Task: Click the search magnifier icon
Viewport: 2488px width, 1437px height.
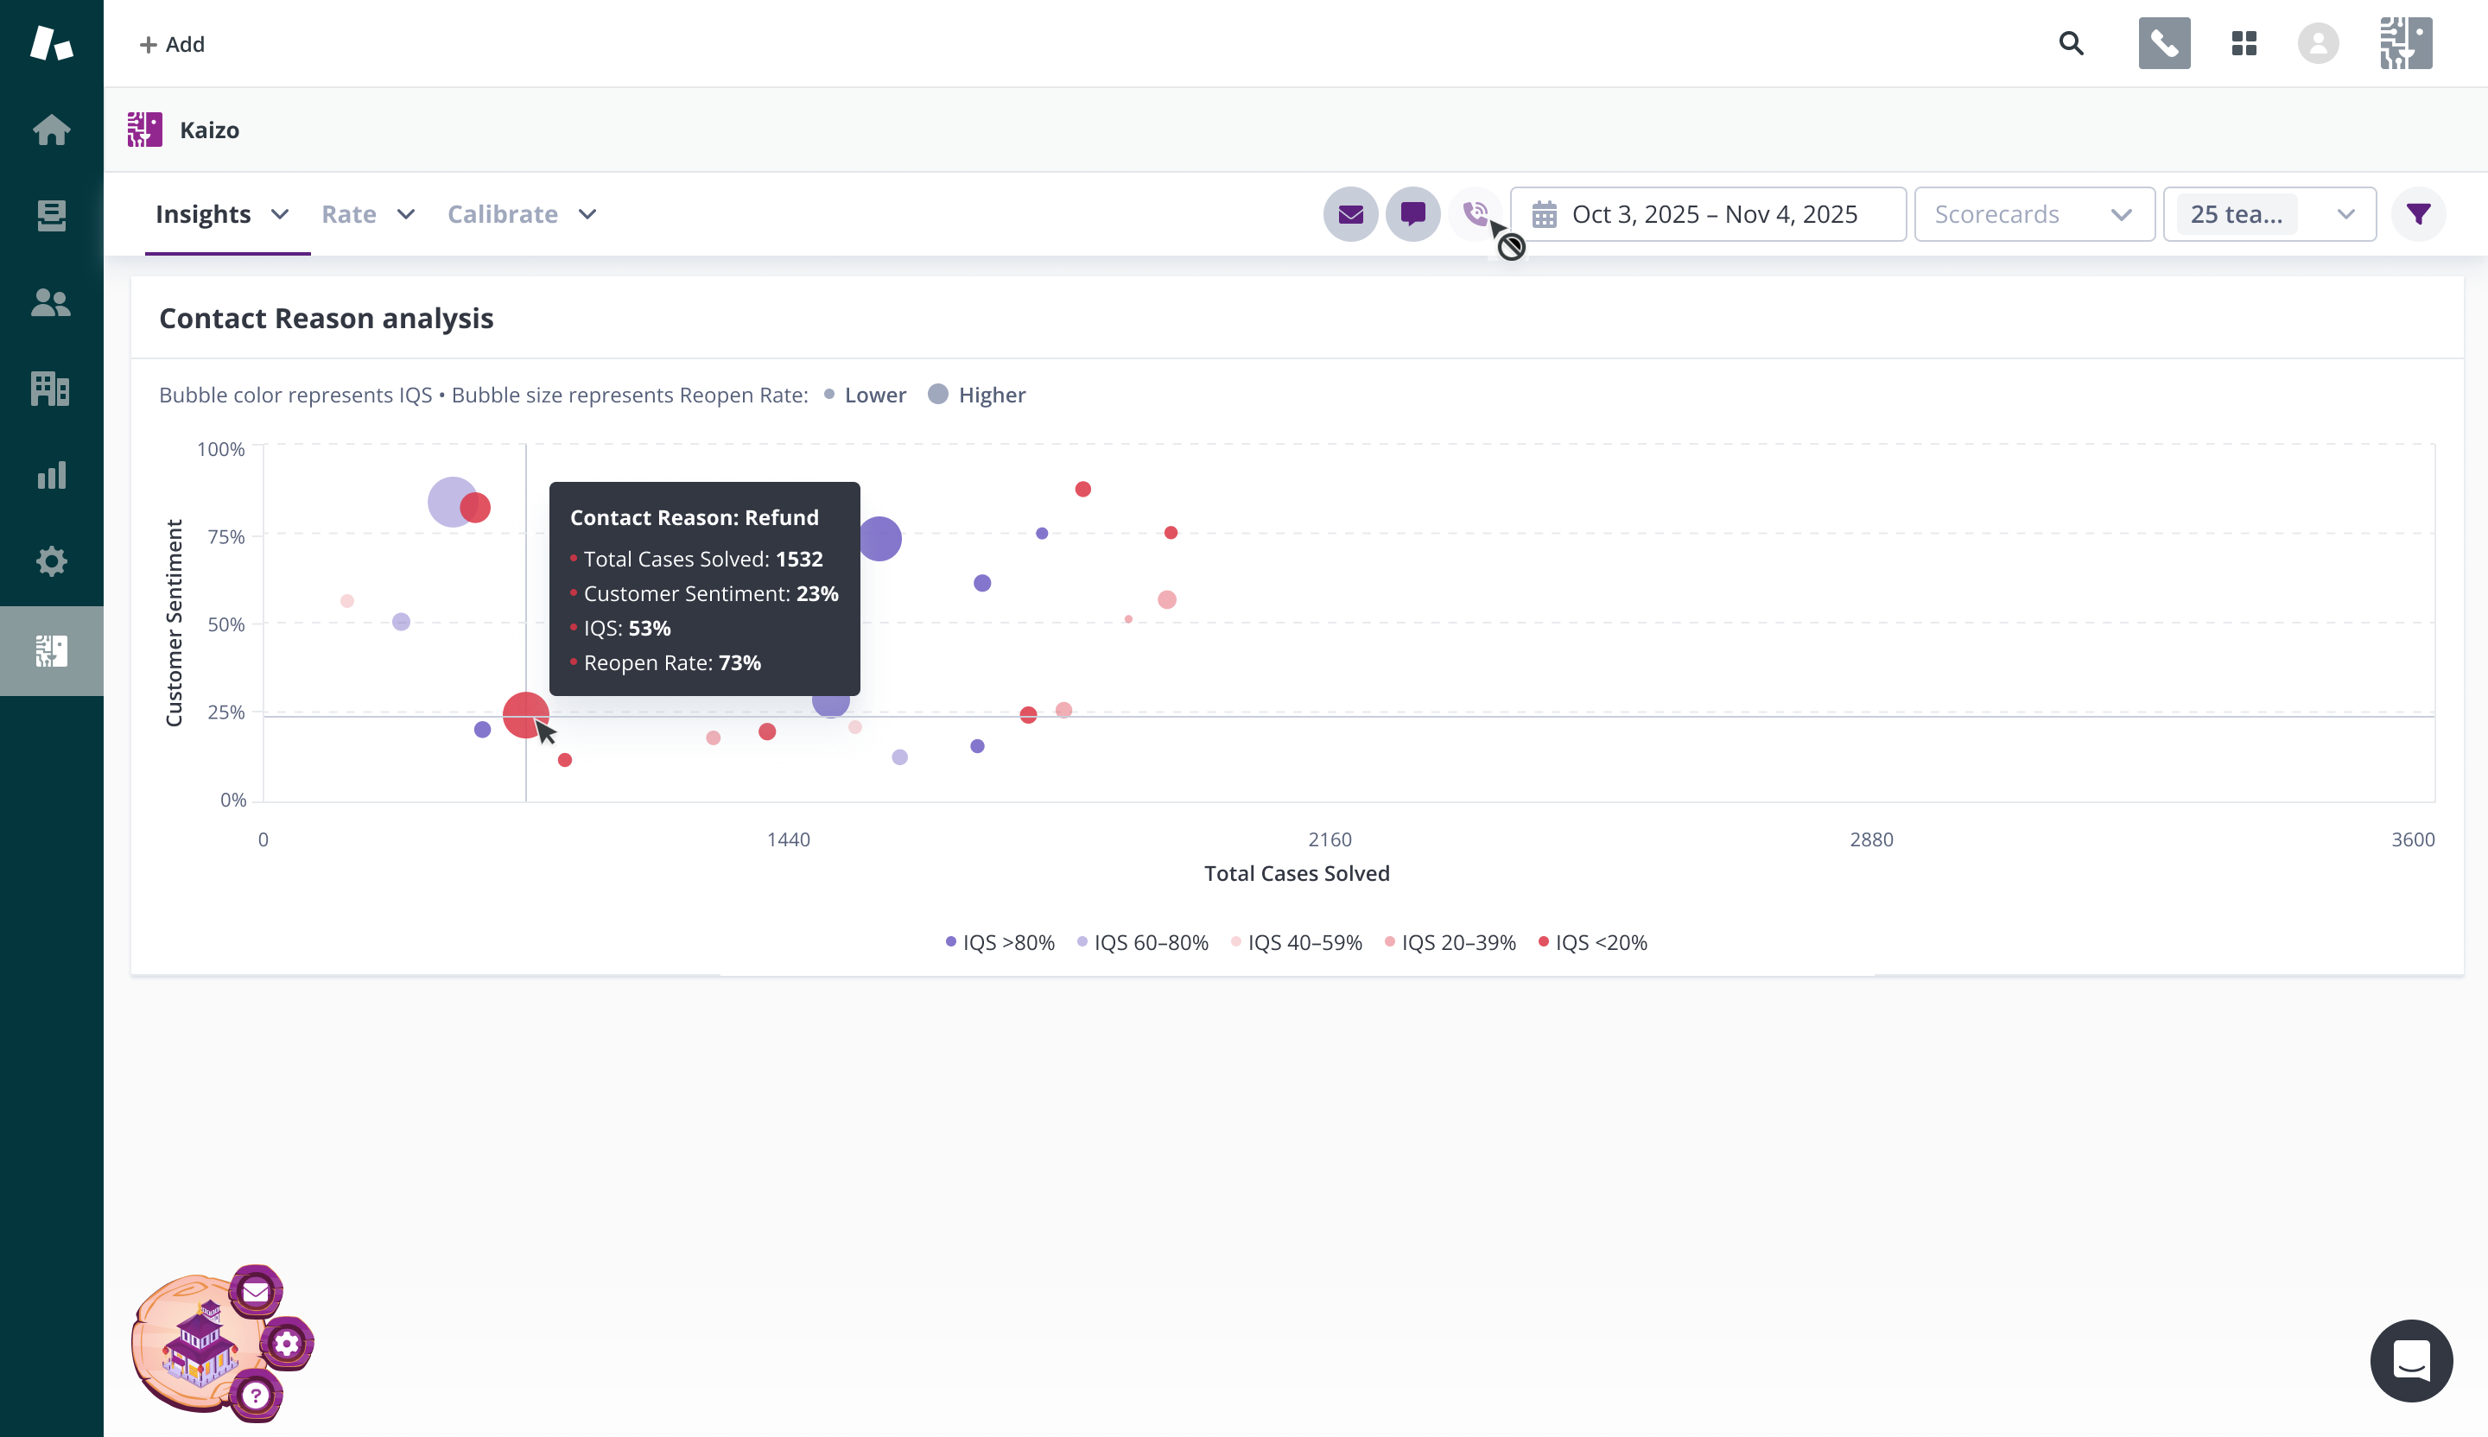Action: pos(2072,43)
